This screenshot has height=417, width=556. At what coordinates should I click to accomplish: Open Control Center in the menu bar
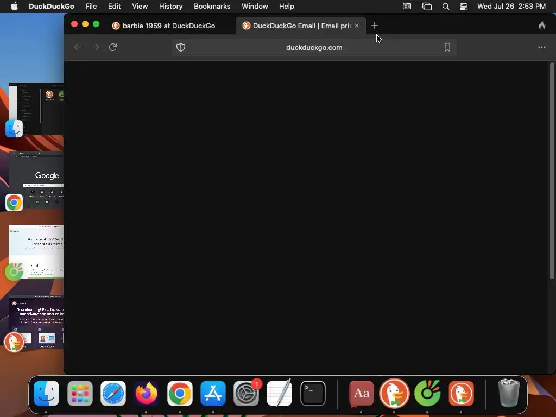pos(464,7)
